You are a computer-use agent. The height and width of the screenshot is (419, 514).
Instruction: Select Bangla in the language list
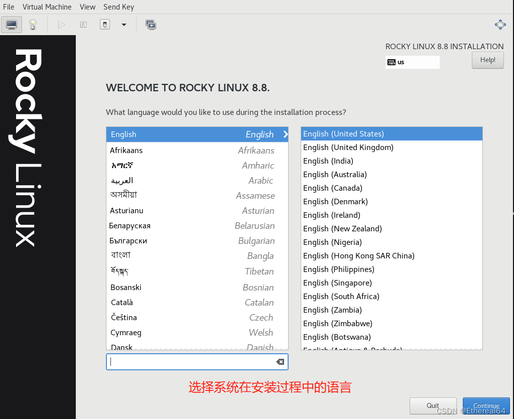pyautogui.click(x=197, y=256)
